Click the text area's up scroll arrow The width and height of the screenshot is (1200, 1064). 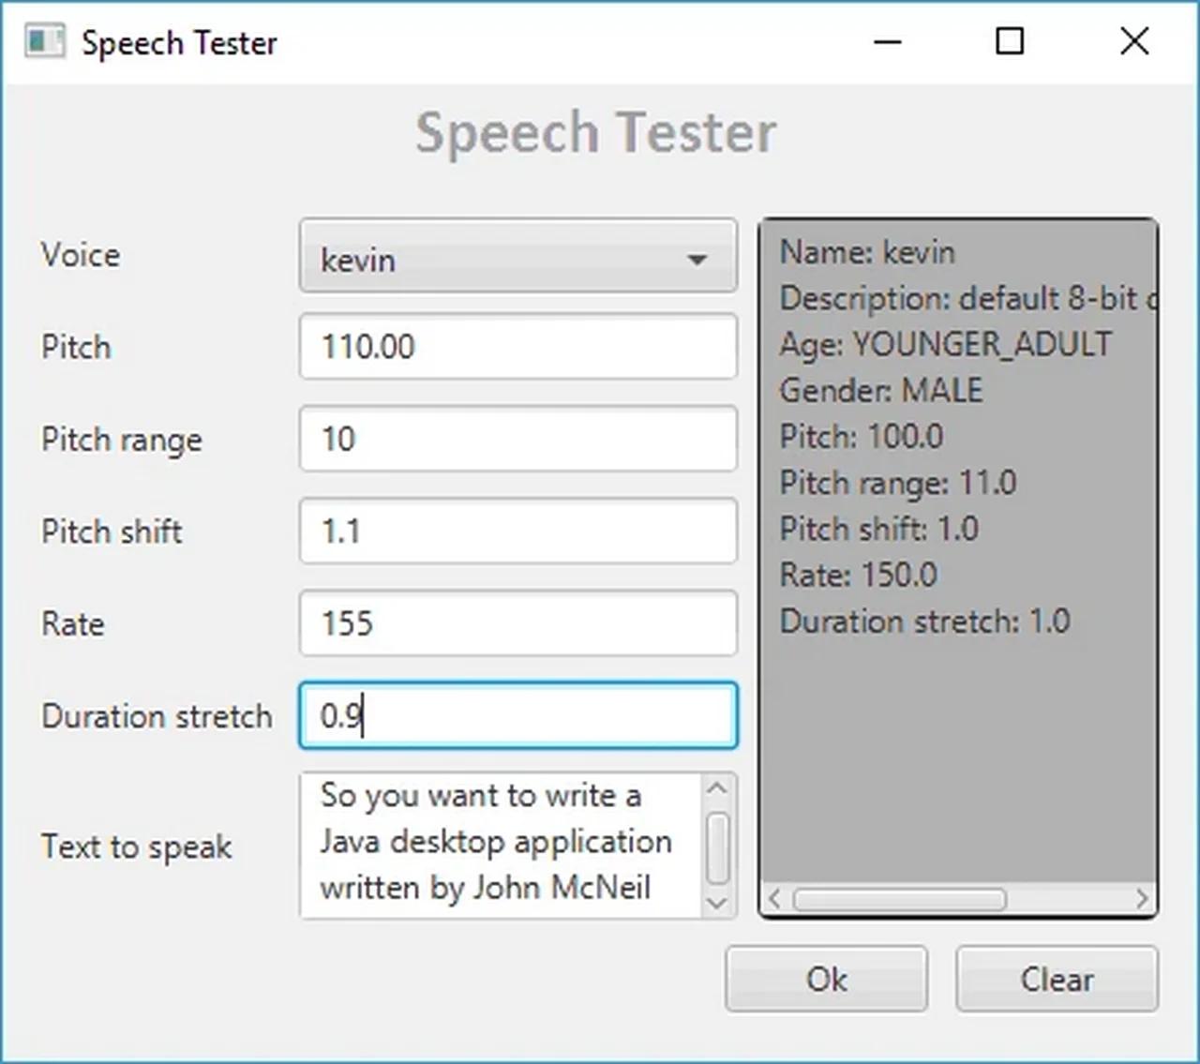[716, 787]
